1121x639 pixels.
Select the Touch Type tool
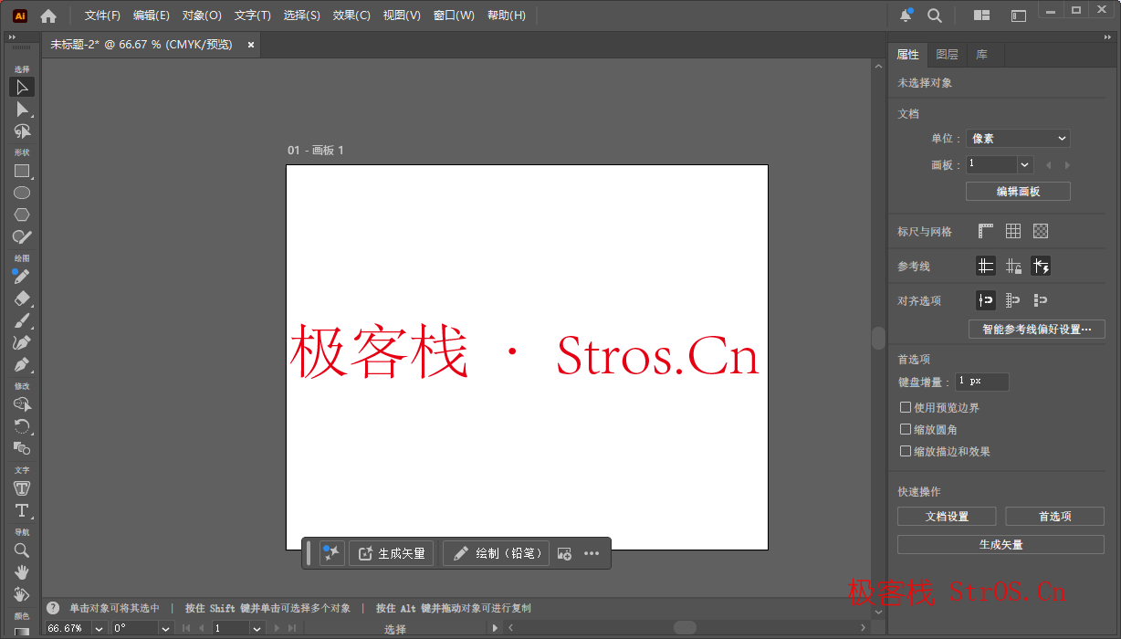point(22,488)
